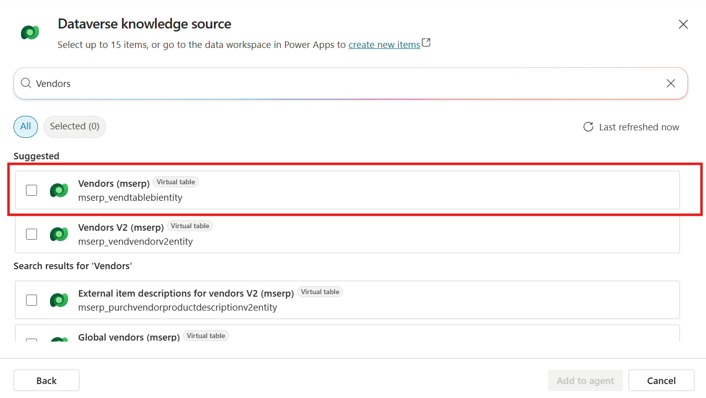Click the Virtual table badge on Vendors (mserp)
The width and height of the screenshot is (706, 398).
click(x=175, y=182)
